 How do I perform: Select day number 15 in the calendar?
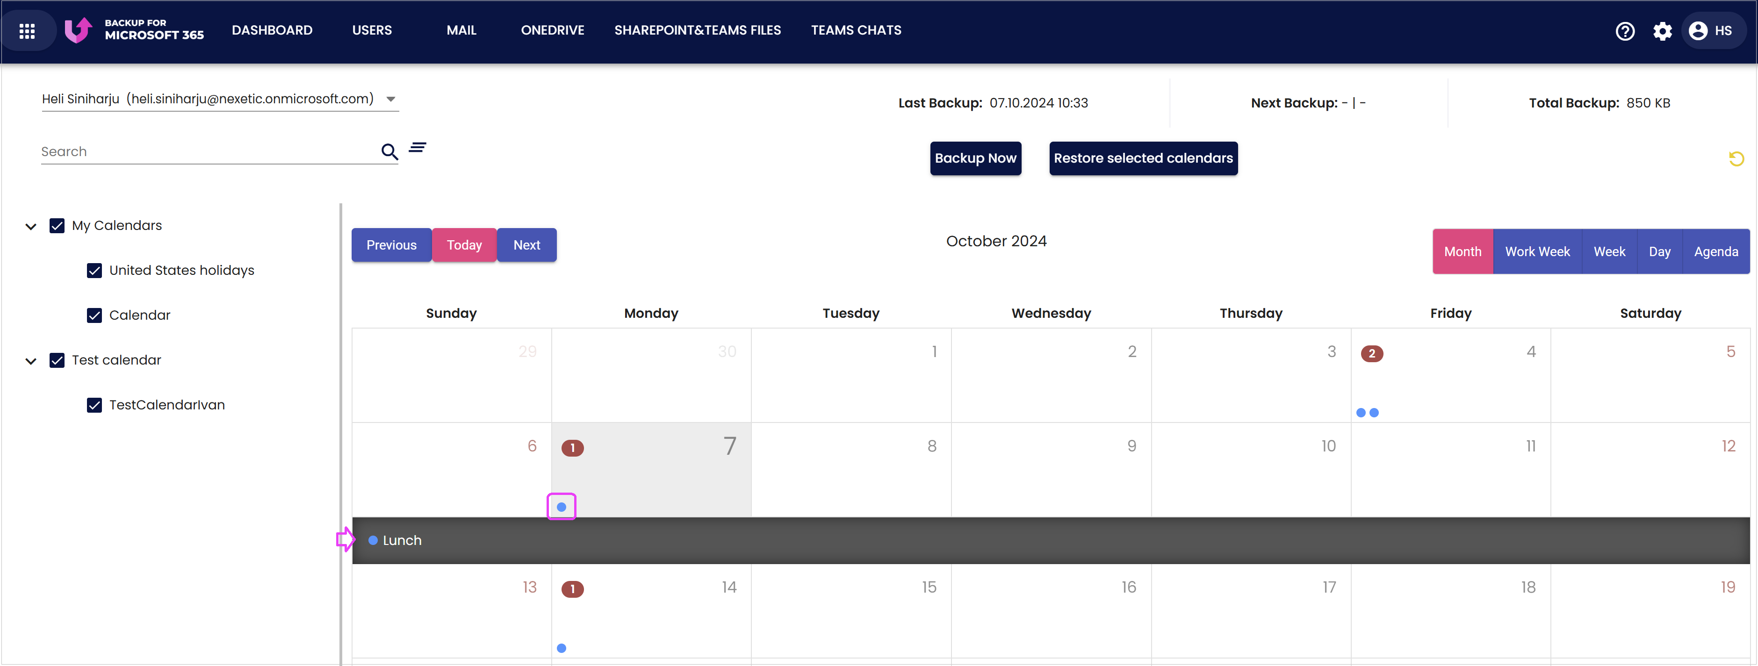[x=929, y=587]
